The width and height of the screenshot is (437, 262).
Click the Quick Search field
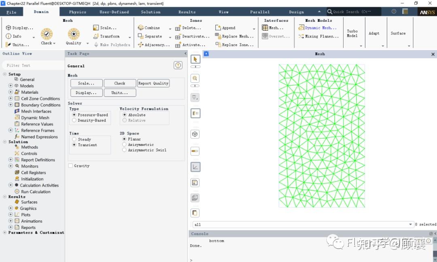click(x=353, y=12)
